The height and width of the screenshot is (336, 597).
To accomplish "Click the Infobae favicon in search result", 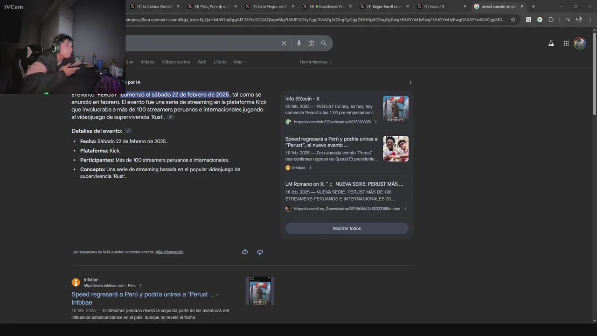I will [x=76, y=282].
